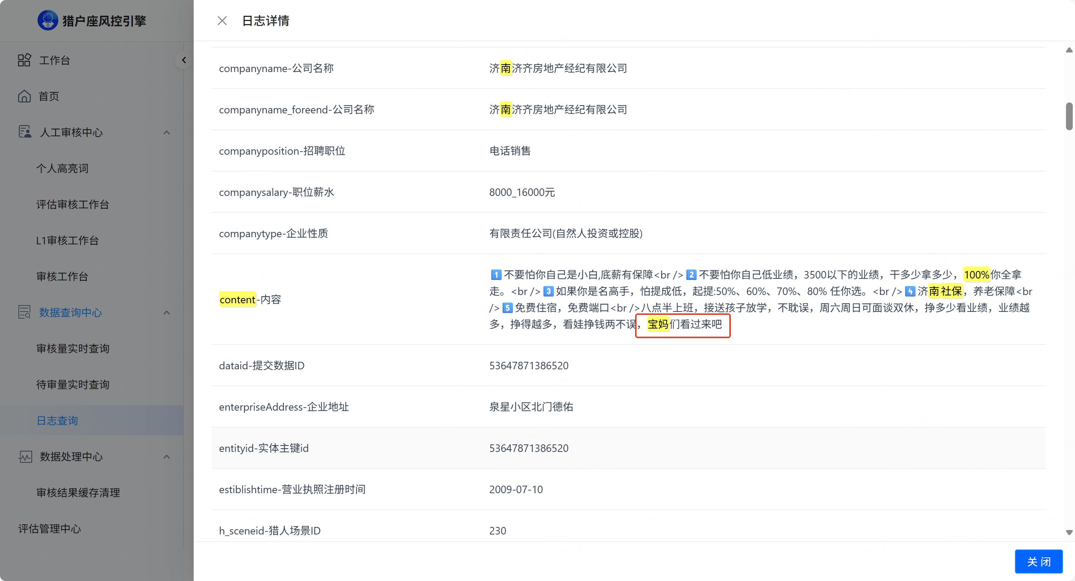This screenshot has height=581, width=1075.
Task: Click the scrollbar down arrow
Action: tap(1069, 533)
